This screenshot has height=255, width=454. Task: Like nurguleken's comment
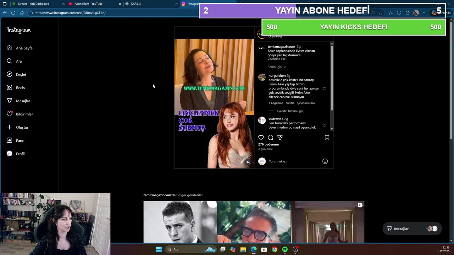(324, 89)
